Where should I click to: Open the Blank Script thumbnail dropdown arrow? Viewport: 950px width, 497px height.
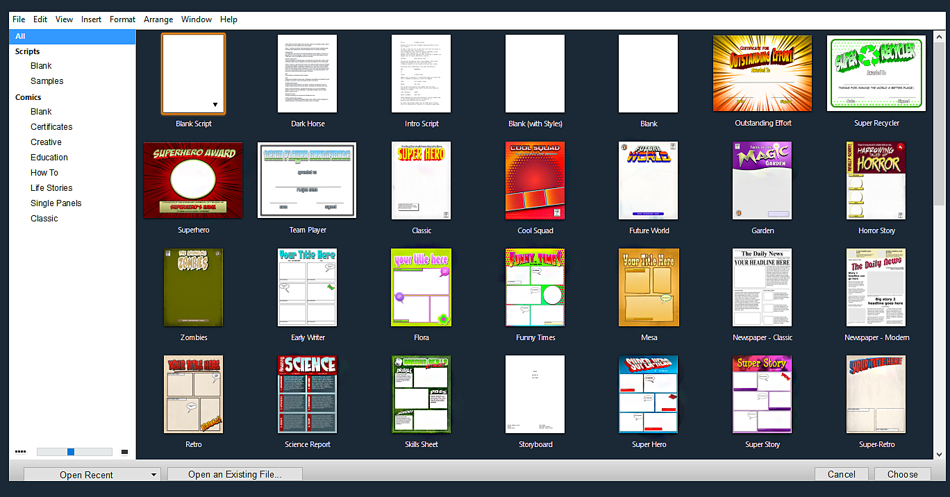(x=215, y=106)
